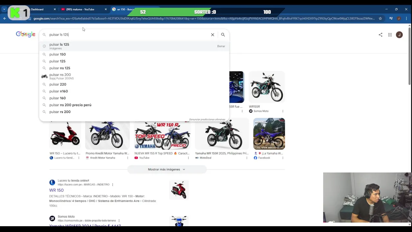Open the WR 150 result title link

[x=56, y=190]
